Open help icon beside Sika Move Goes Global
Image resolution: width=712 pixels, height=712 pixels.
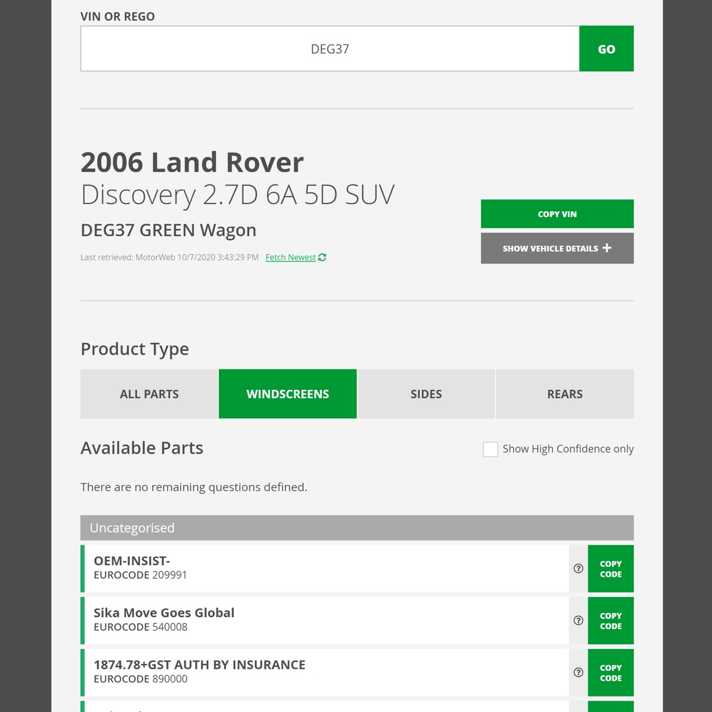[577, 620]
